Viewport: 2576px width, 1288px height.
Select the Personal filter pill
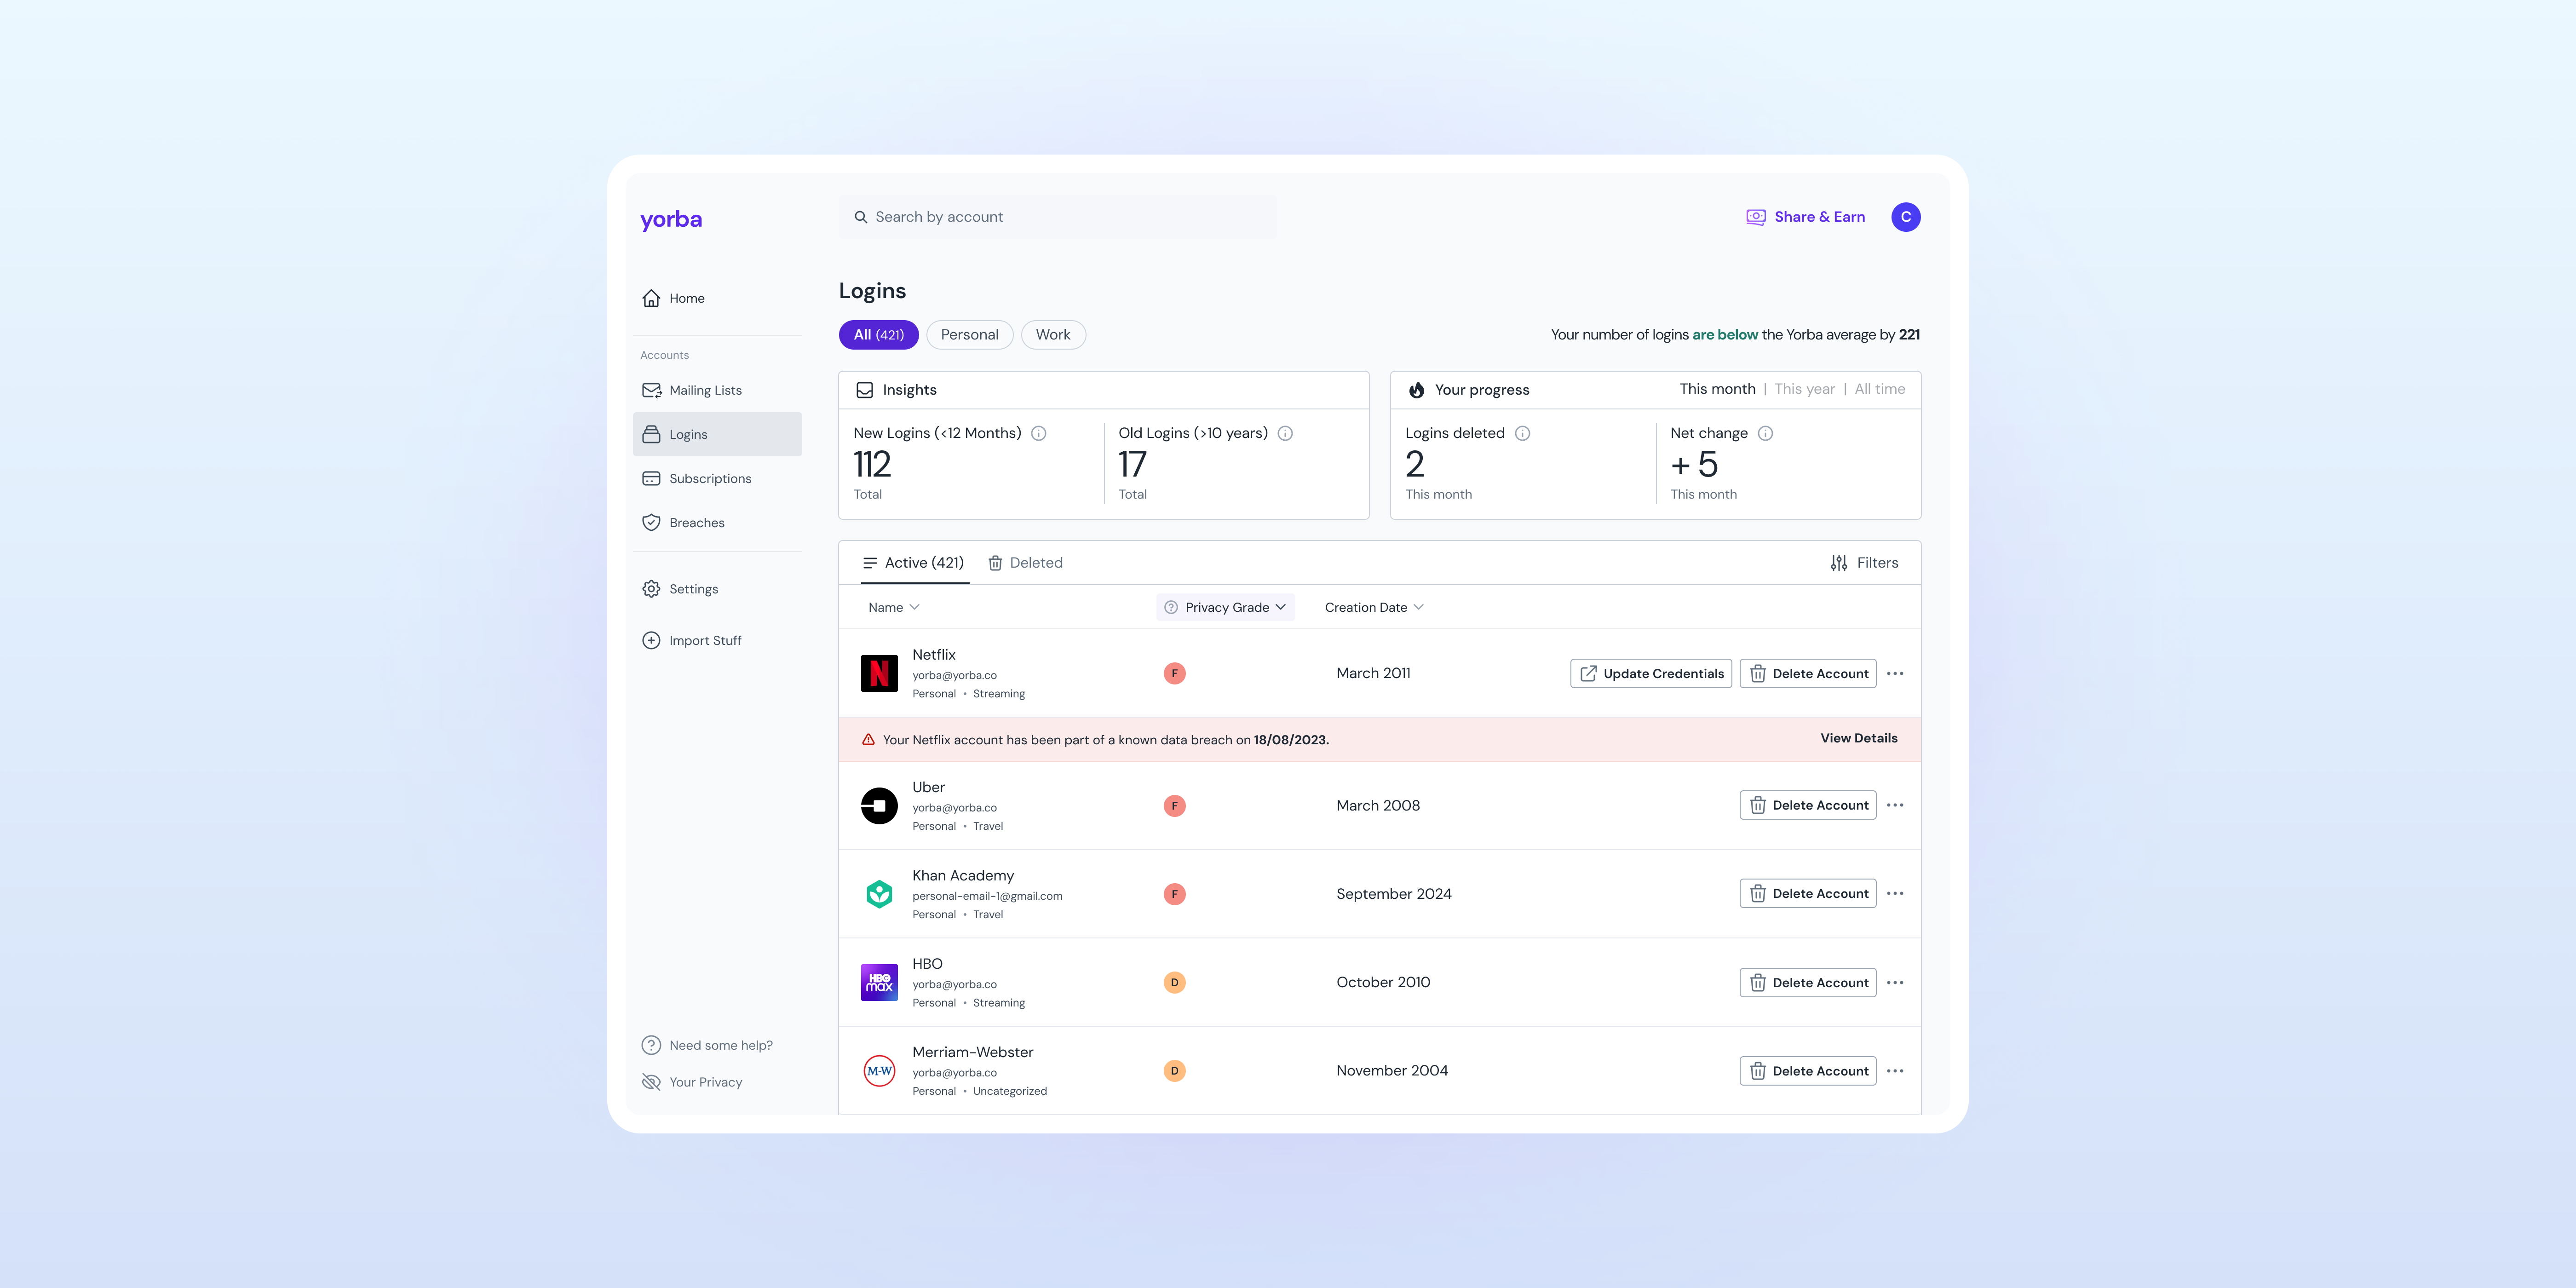click(969, 335)
